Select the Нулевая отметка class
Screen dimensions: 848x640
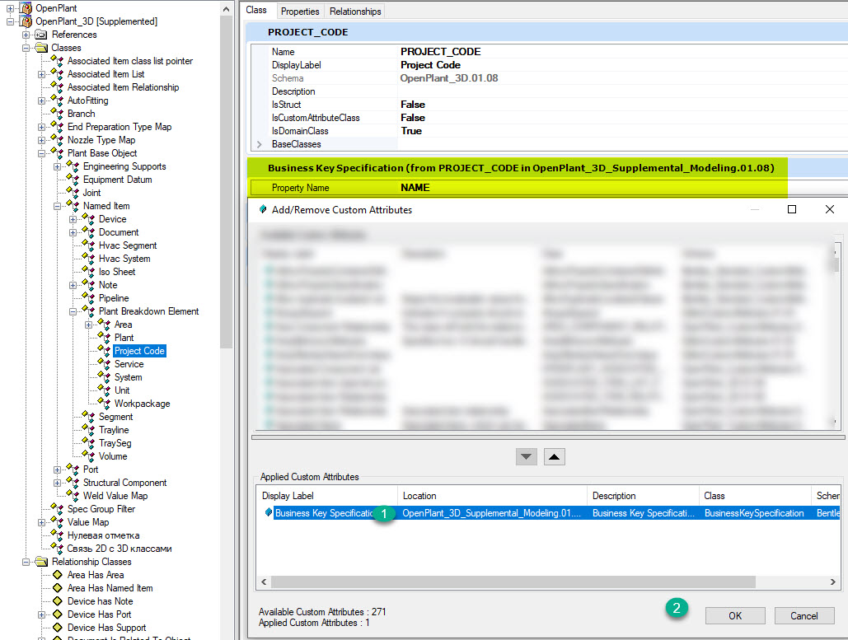[x=103, y=535]
